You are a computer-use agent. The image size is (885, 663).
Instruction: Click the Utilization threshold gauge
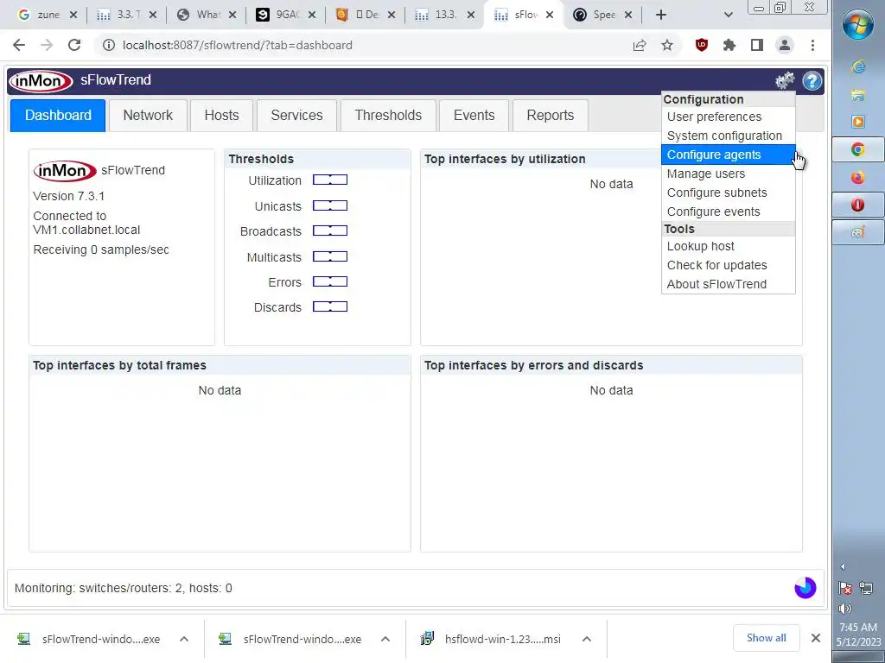click(x=330, y=180)
